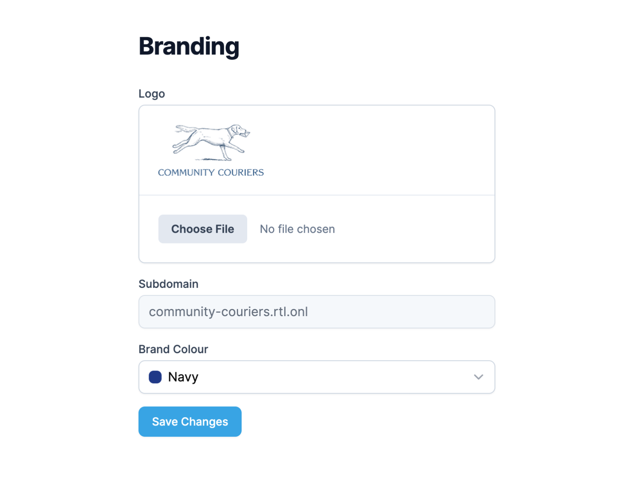Click into the Subdomain input field

tap(316, 312)
